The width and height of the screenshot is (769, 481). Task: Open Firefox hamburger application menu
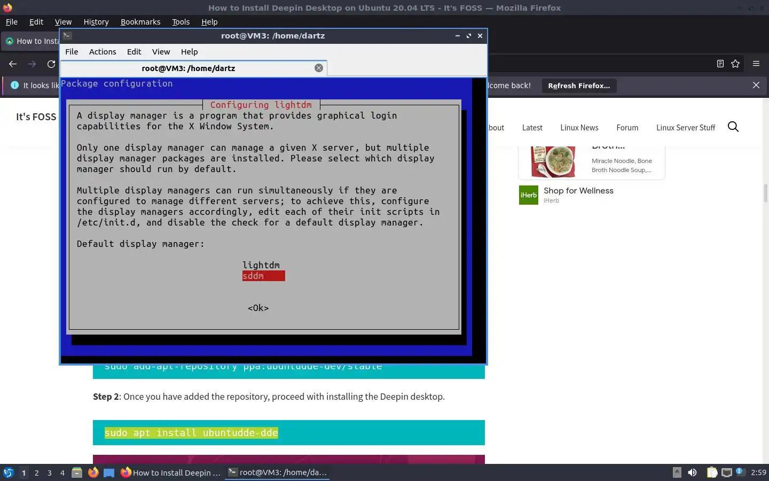[x=756, y=64]
